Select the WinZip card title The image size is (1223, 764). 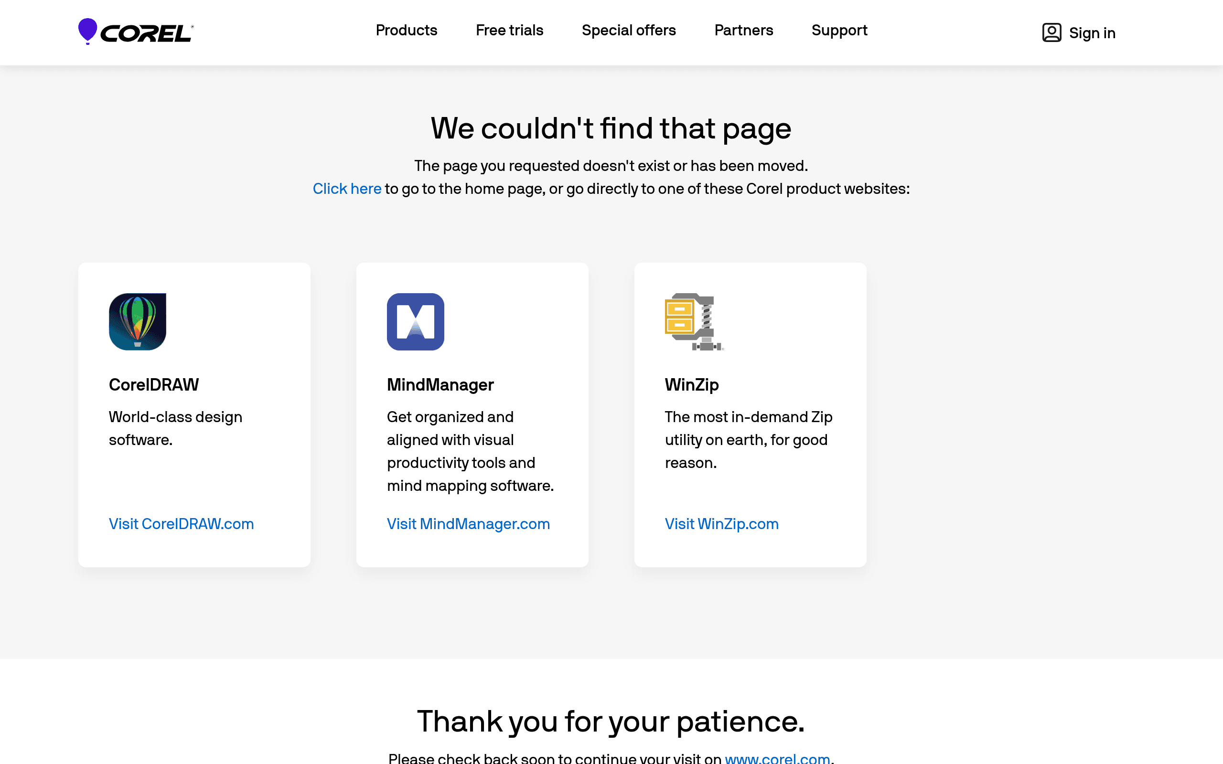691,384
